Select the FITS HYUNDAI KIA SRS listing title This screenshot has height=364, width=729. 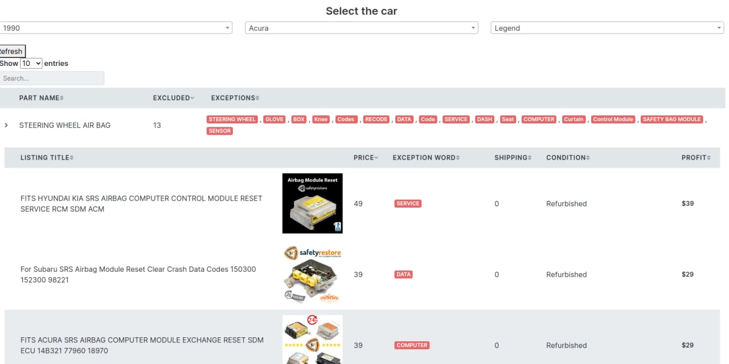141,204
